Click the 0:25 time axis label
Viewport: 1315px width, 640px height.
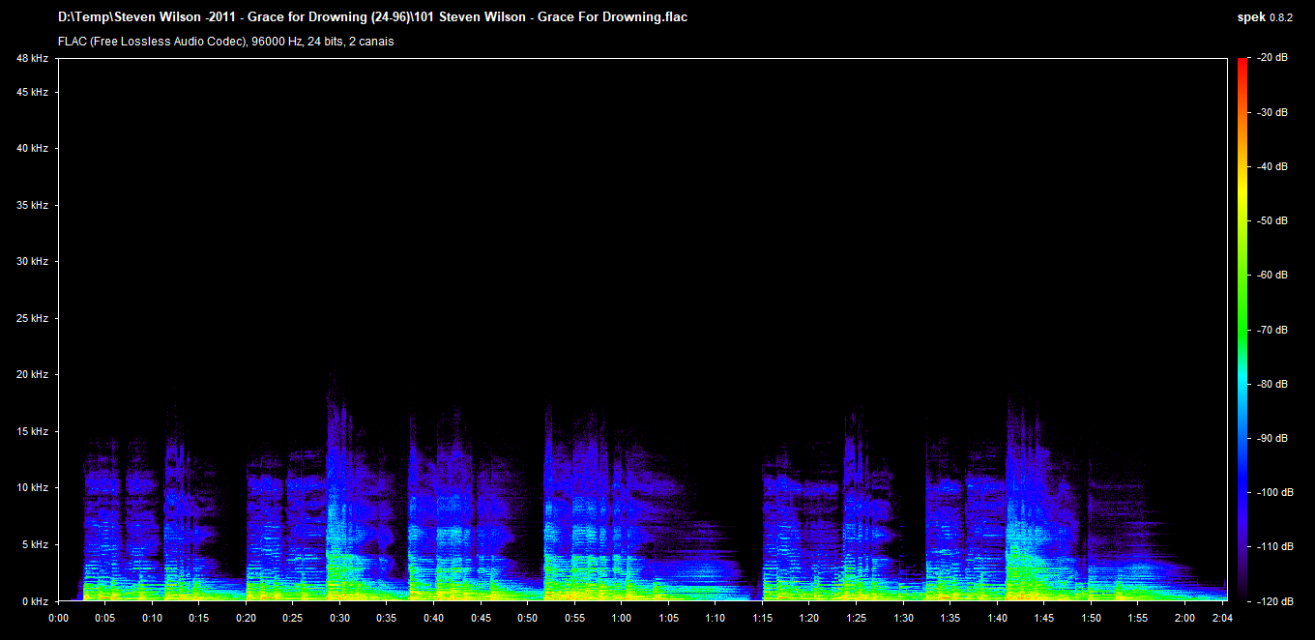click(x=293, y=618)
